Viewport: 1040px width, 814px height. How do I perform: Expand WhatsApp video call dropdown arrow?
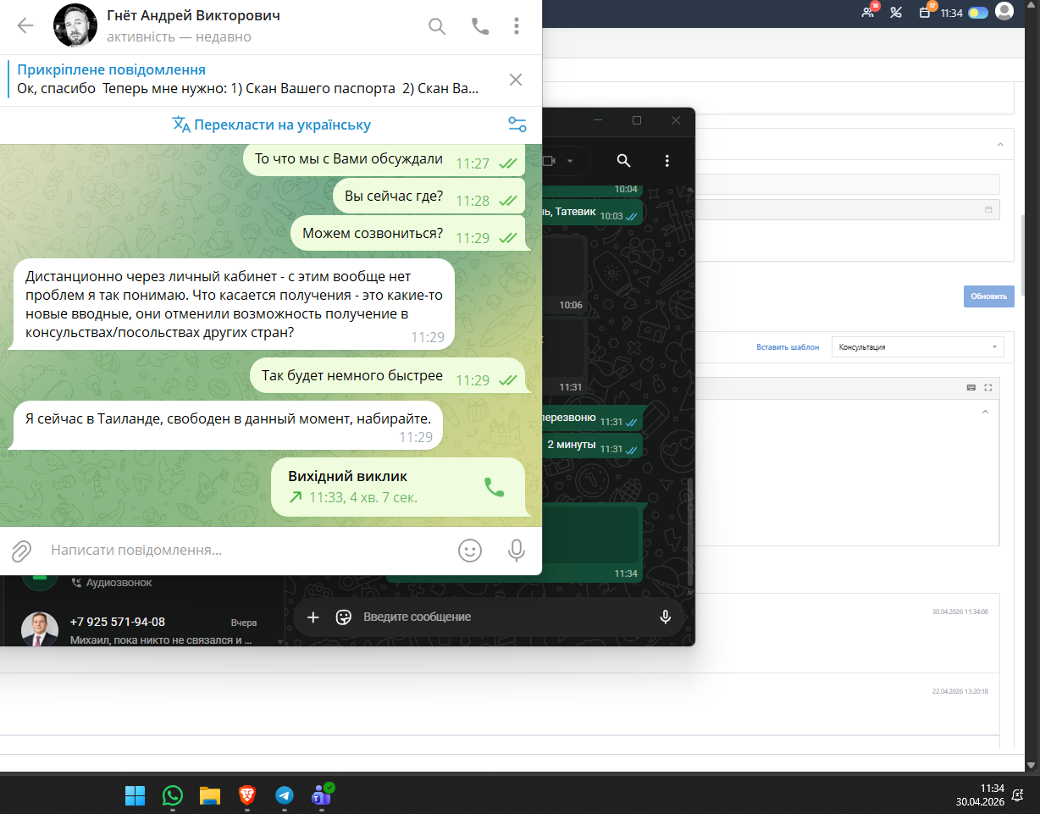(570, 161)
